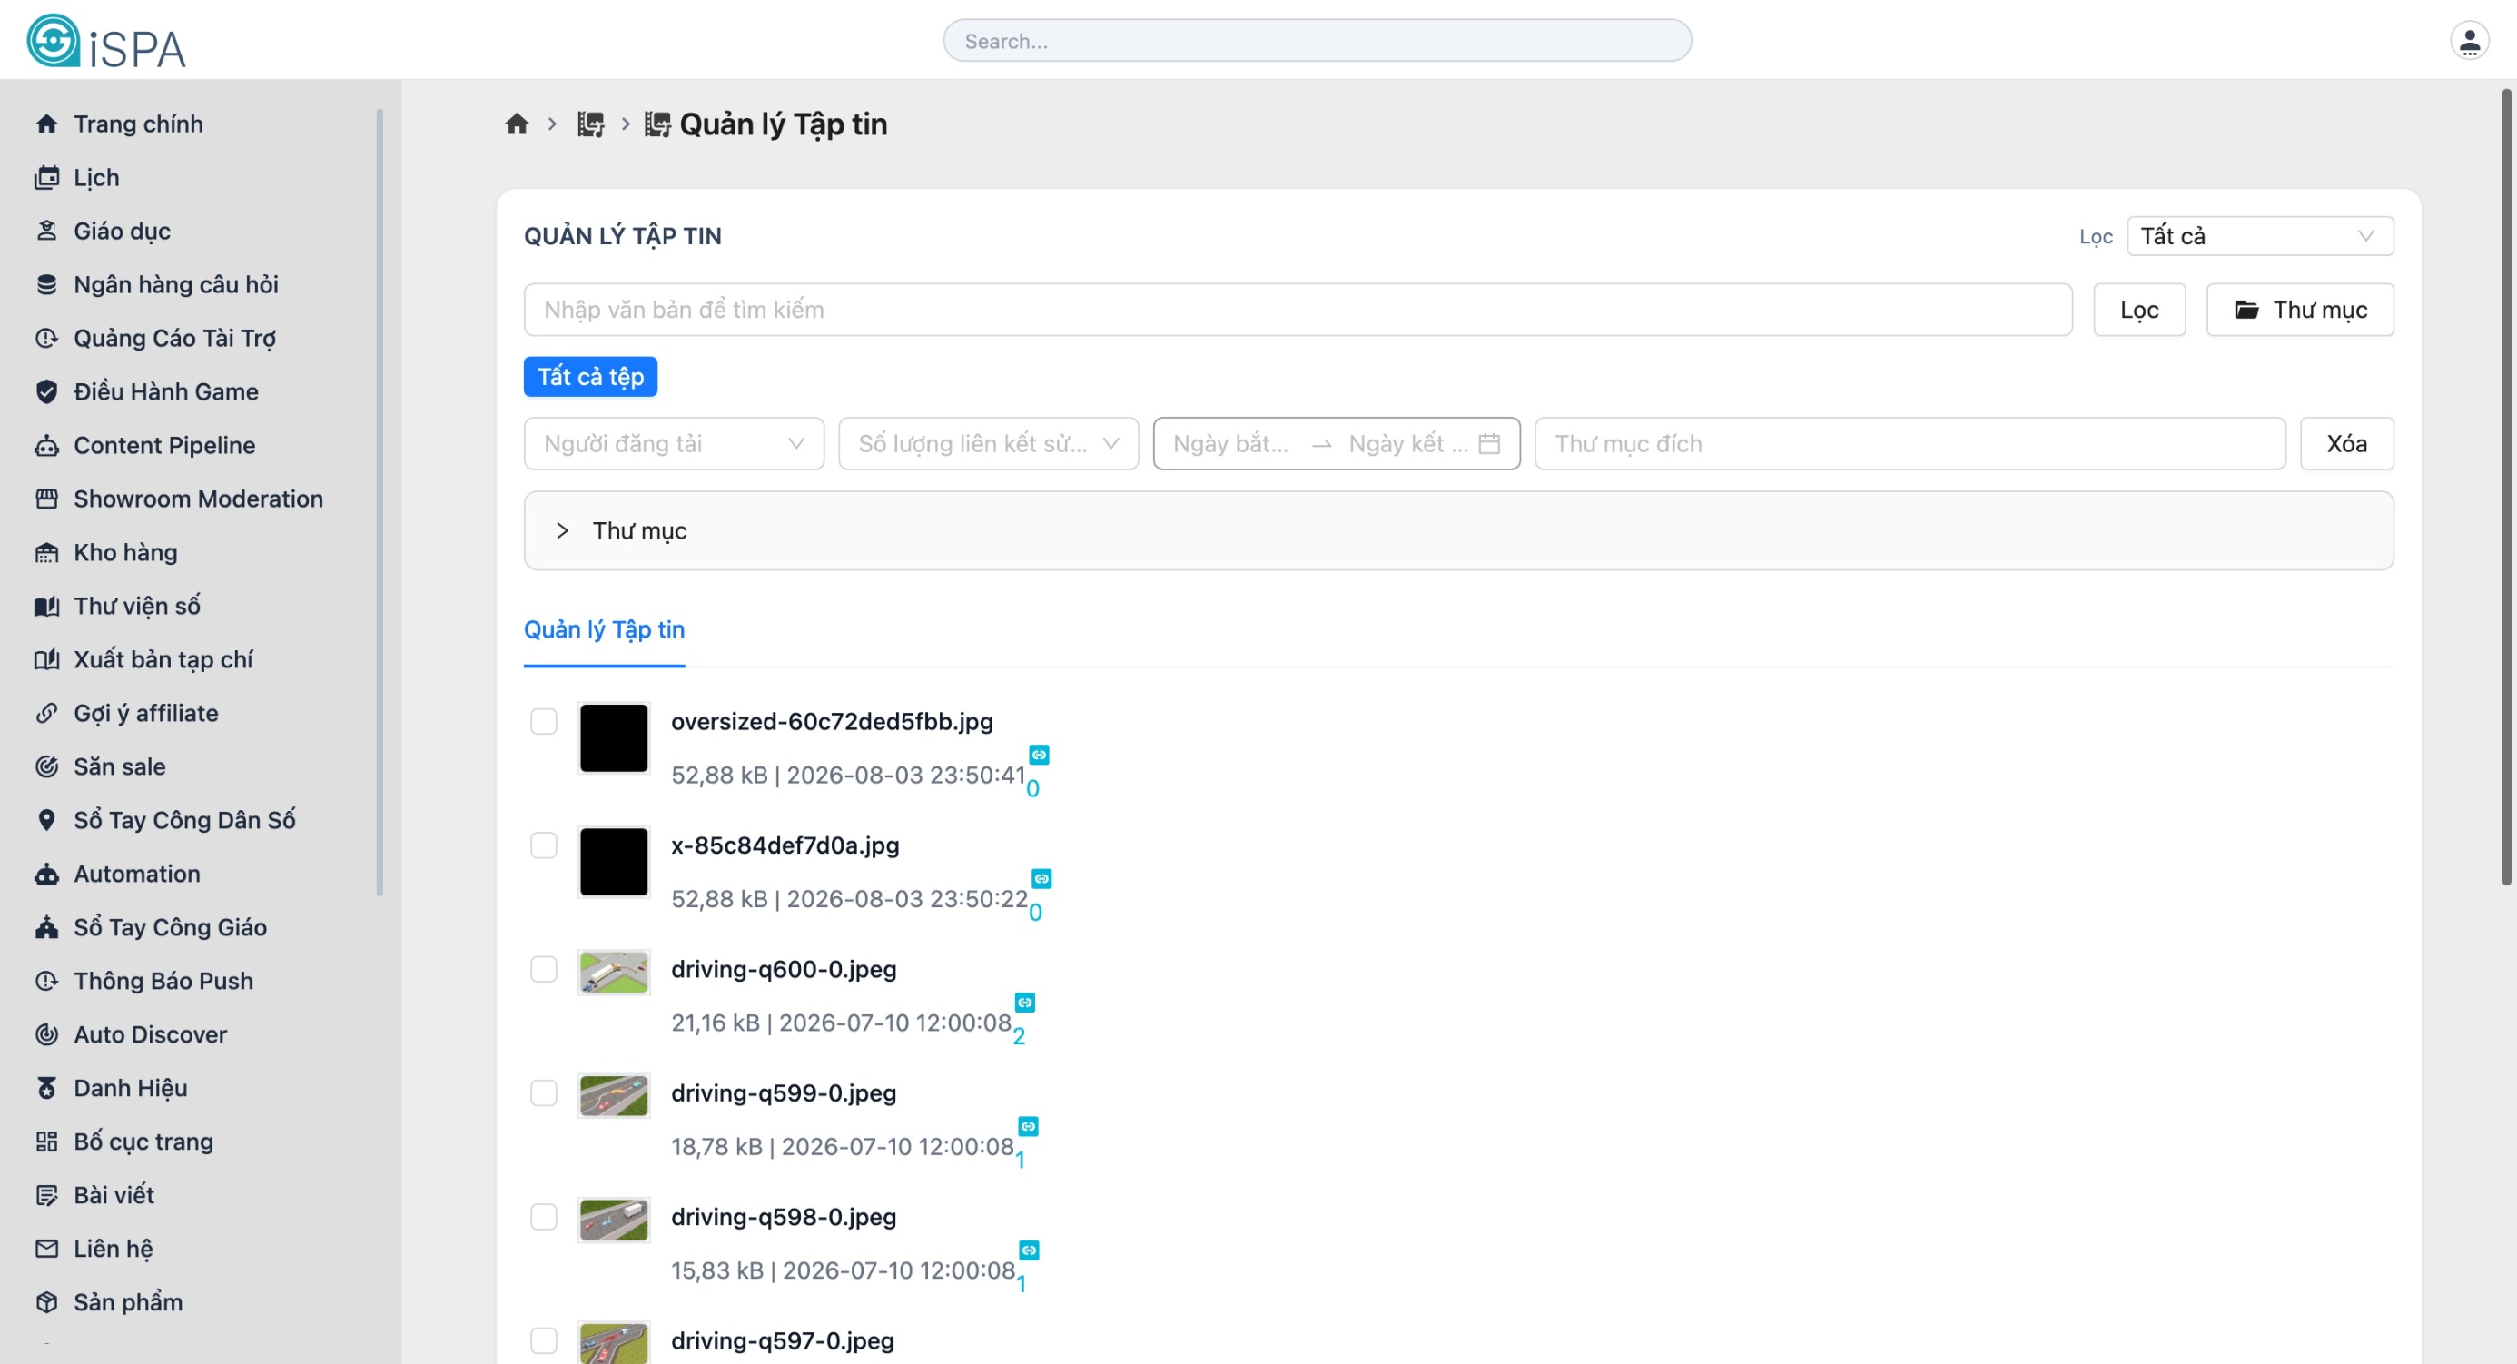Click link icon next to driving-q599-0.jpeg
Viewport: 2517px width, 1364px height.
pos(1028,1127)
